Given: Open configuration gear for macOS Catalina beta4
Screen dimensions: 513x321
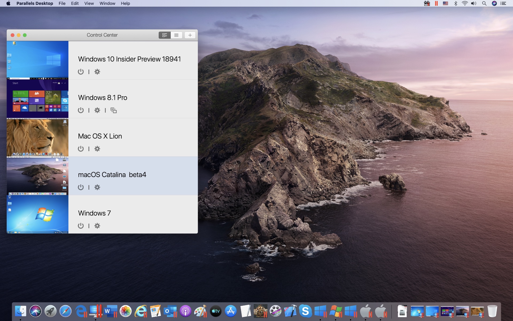Looking at the screenshot, I should [97, 187].
